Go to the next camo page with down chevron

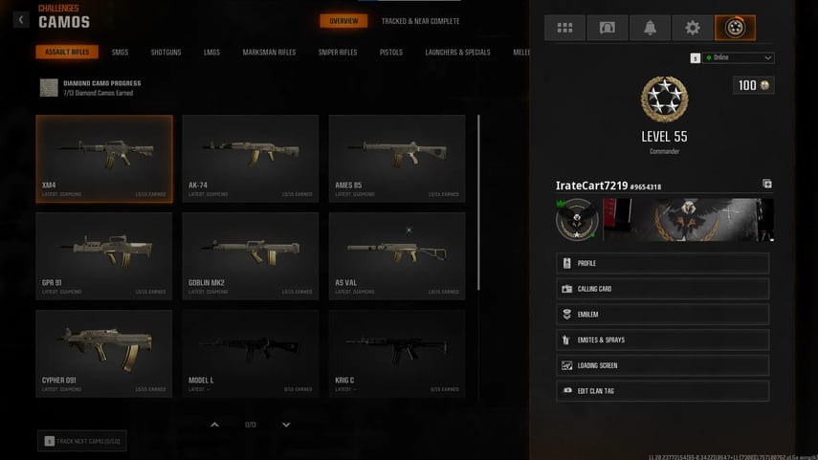[286, 425]
